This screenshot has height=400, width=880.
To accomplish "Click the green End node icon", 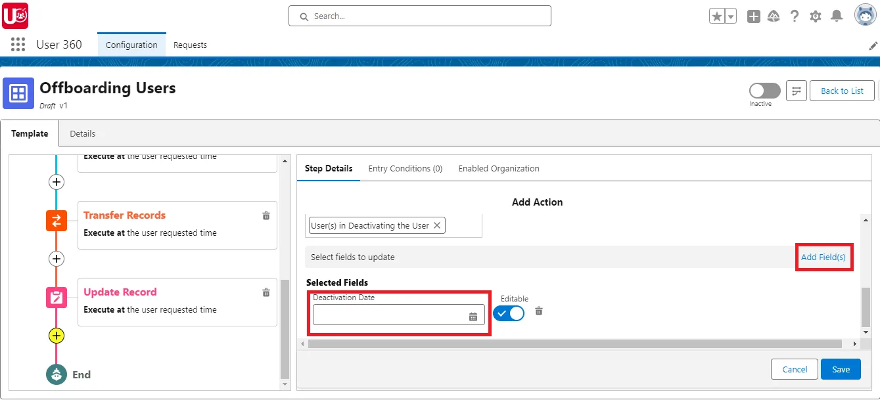I will point(56,374).
